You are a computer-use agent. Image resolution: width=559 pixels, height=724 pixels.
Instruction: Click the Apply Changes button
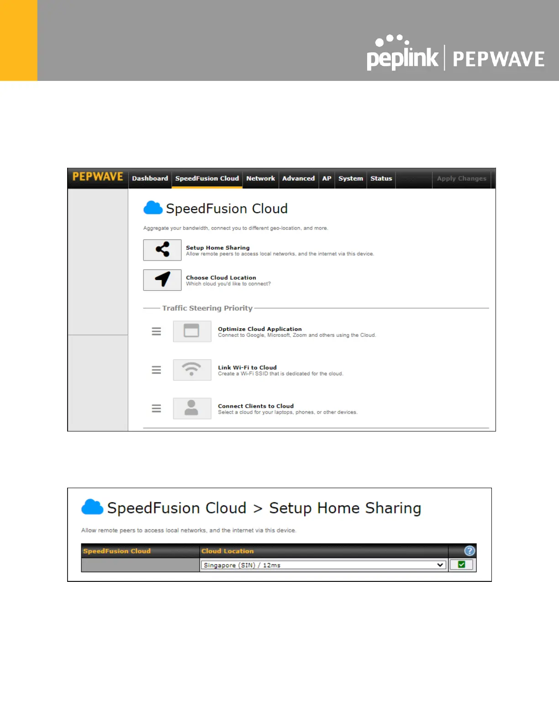coord(461,178)
